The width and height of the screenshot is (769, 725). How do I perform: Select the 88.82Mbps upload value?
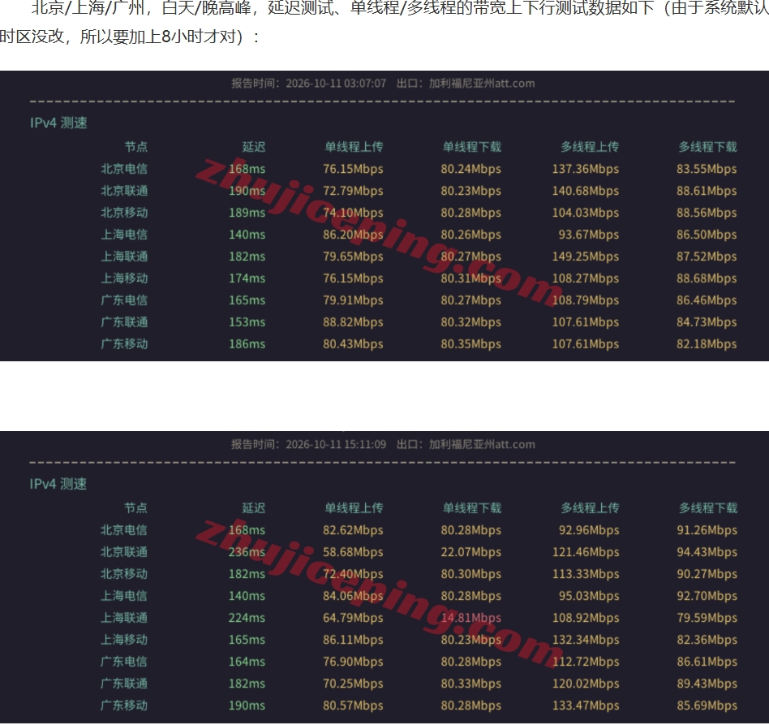click(x=353, y=322)
